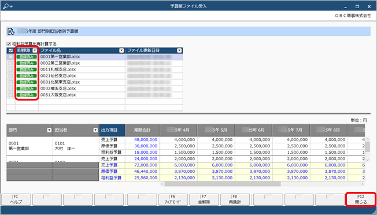Click the F1 ヘルプ button
The image size is (377, 215).
16,199
